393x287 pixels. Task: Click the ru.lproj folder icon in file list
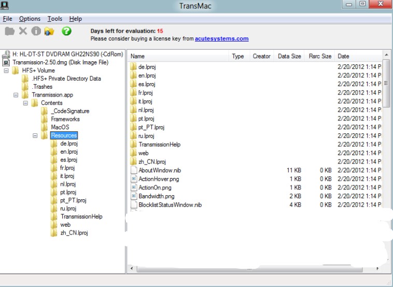pyautogui.click(x=133, y=136)
